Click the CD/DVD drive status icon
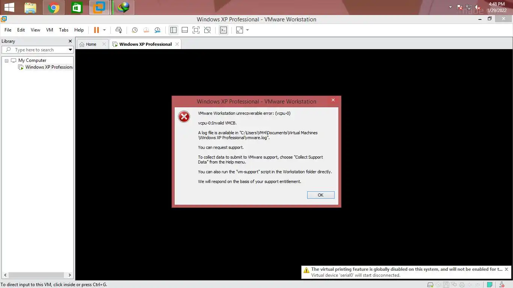The width and height of the screenshot is (513, 288). tap(438, 285)
